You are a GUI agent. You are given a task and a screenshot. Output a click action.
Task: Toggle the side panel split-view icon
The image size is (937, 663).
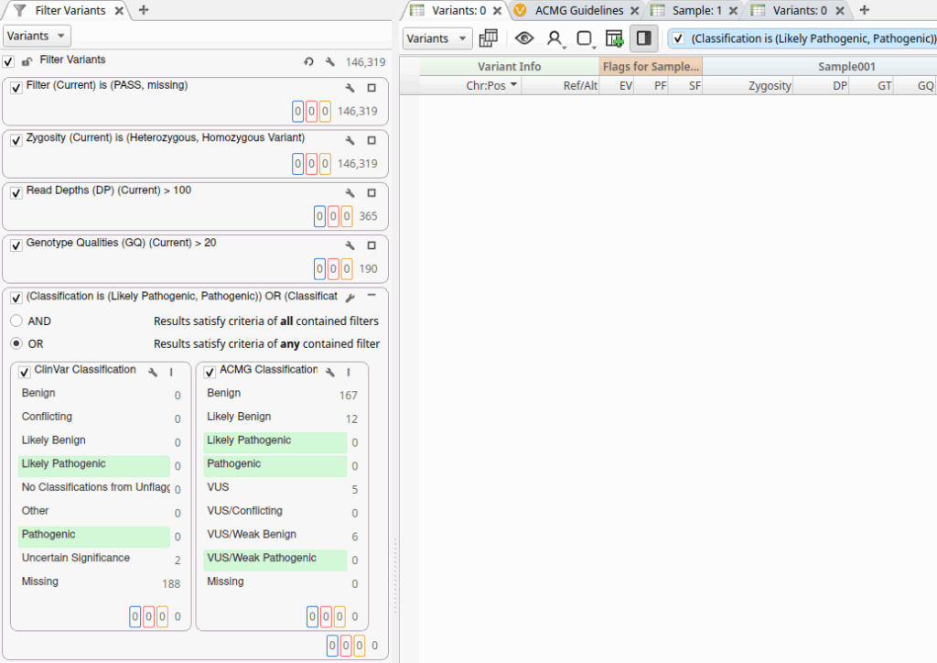pos(643,38)
